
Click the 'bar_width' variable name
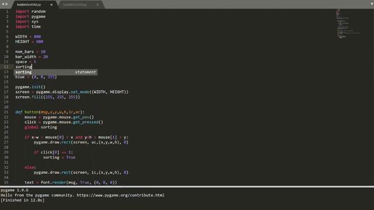(26, 57)
